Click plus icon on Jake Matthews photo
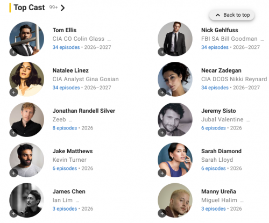269x223 pixels. pos(13,173)
